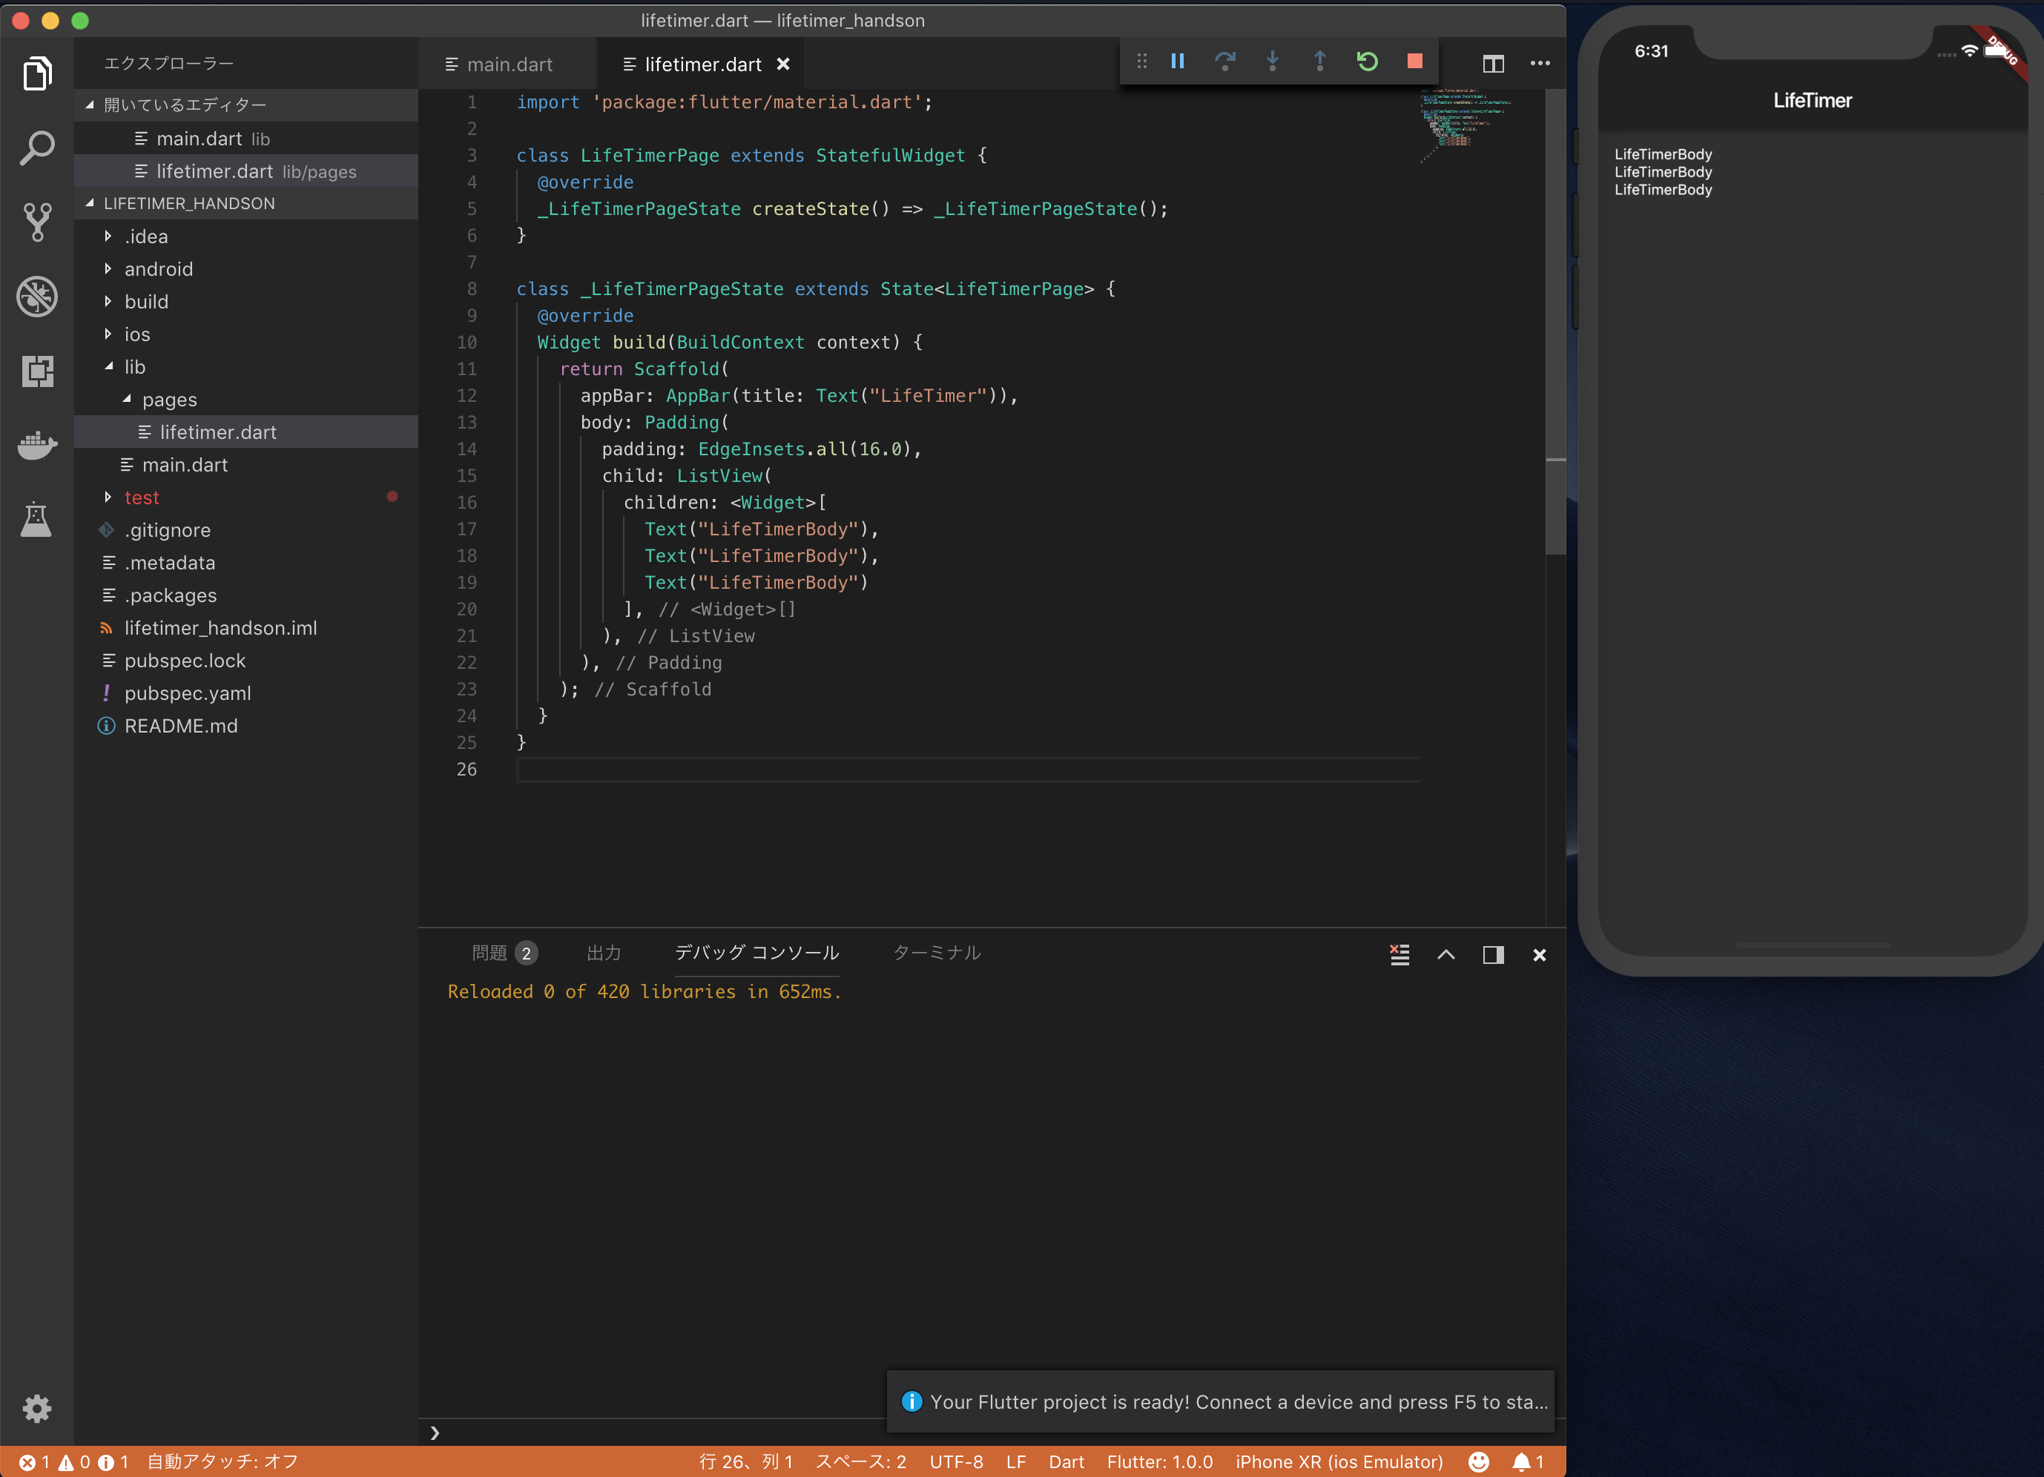
Task: Close the lifetimer.dart editor tab
Action: (x=783, y=64)
